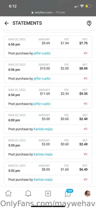This screenshot has height=209, width=96.
Task: Click undo arrow on the 6:00 pm purchase
Action: 86,129
